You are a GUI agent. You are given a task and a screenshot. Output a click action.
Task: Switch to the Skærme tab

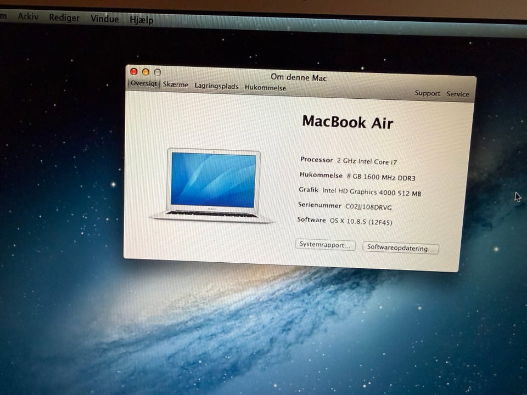click(176, 84)
